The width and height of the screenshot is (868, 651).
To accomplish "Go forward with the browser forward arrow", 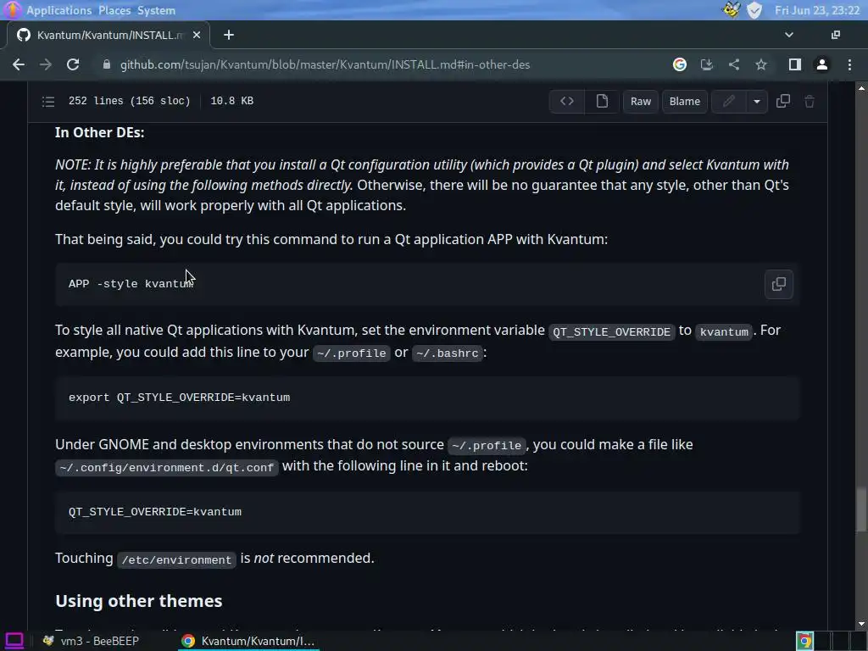I will (46, 64).
